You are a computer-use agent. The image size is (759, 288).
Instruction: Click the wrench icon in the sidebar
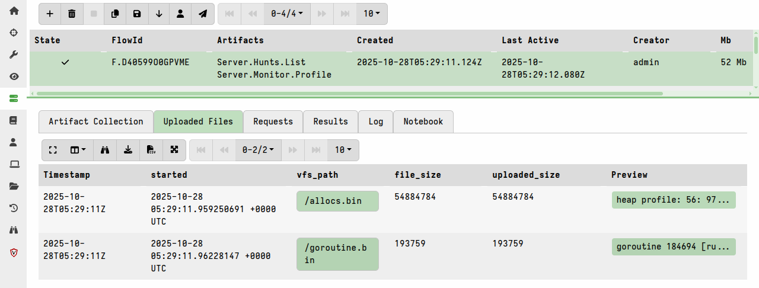14,55
